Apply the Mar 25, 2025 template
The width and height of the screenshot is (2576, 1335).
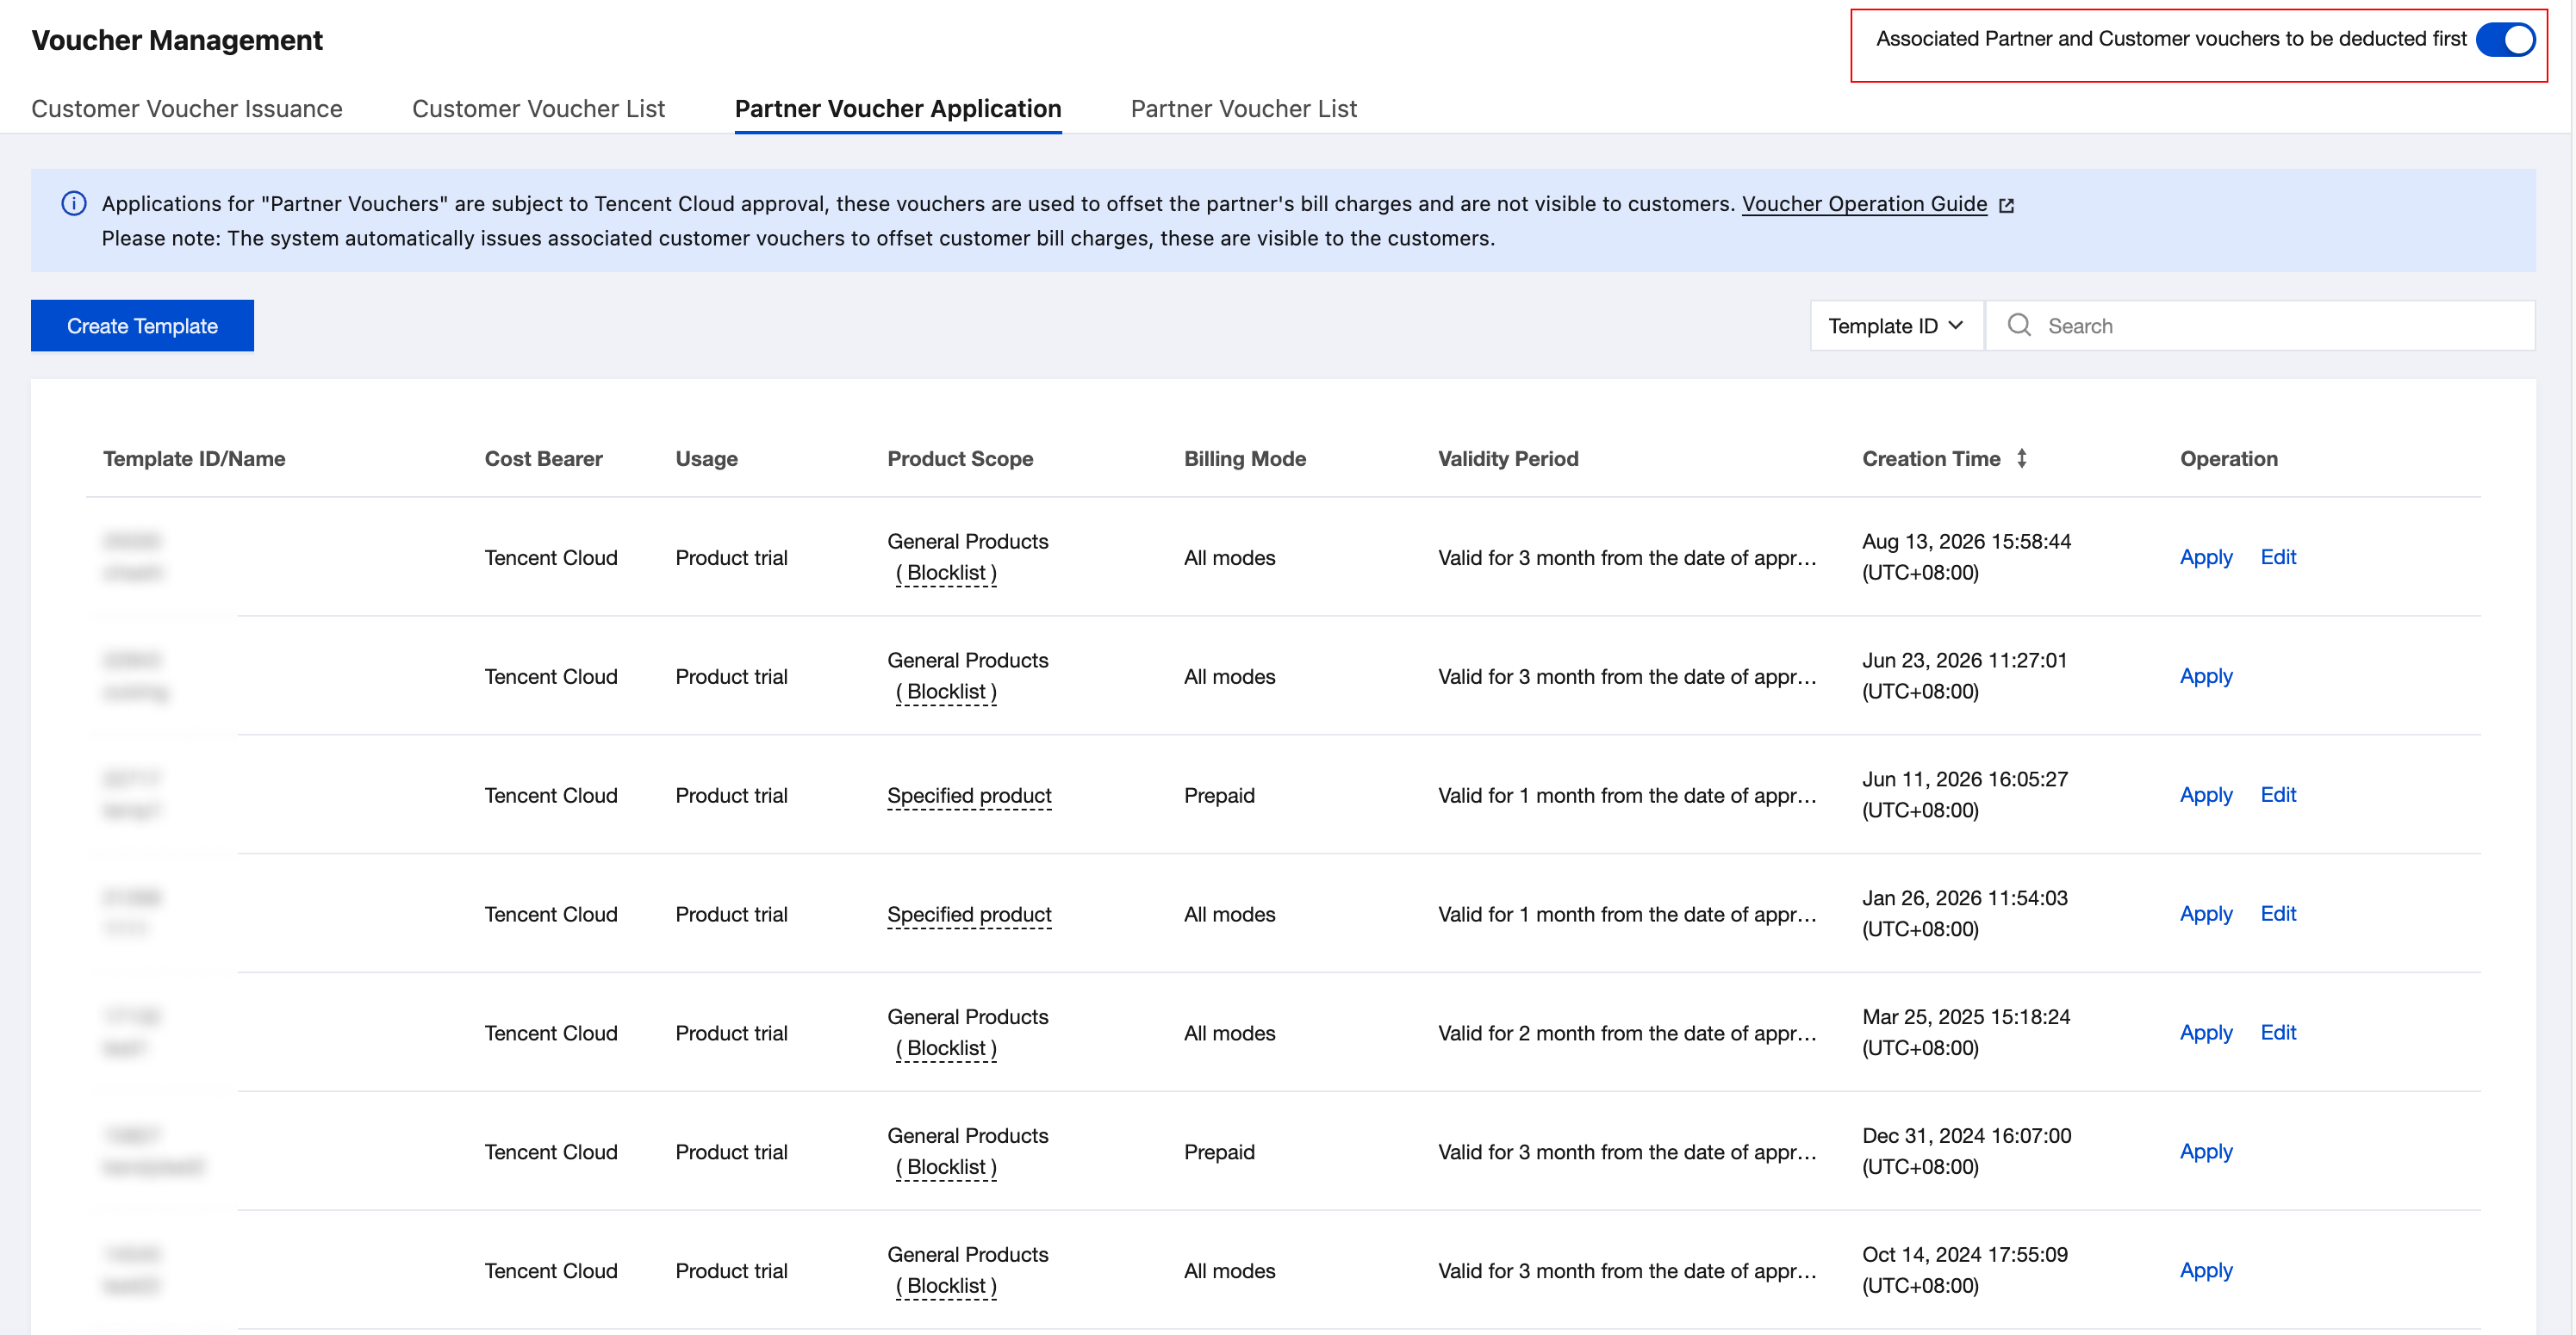click(x=2206, y=1033)
